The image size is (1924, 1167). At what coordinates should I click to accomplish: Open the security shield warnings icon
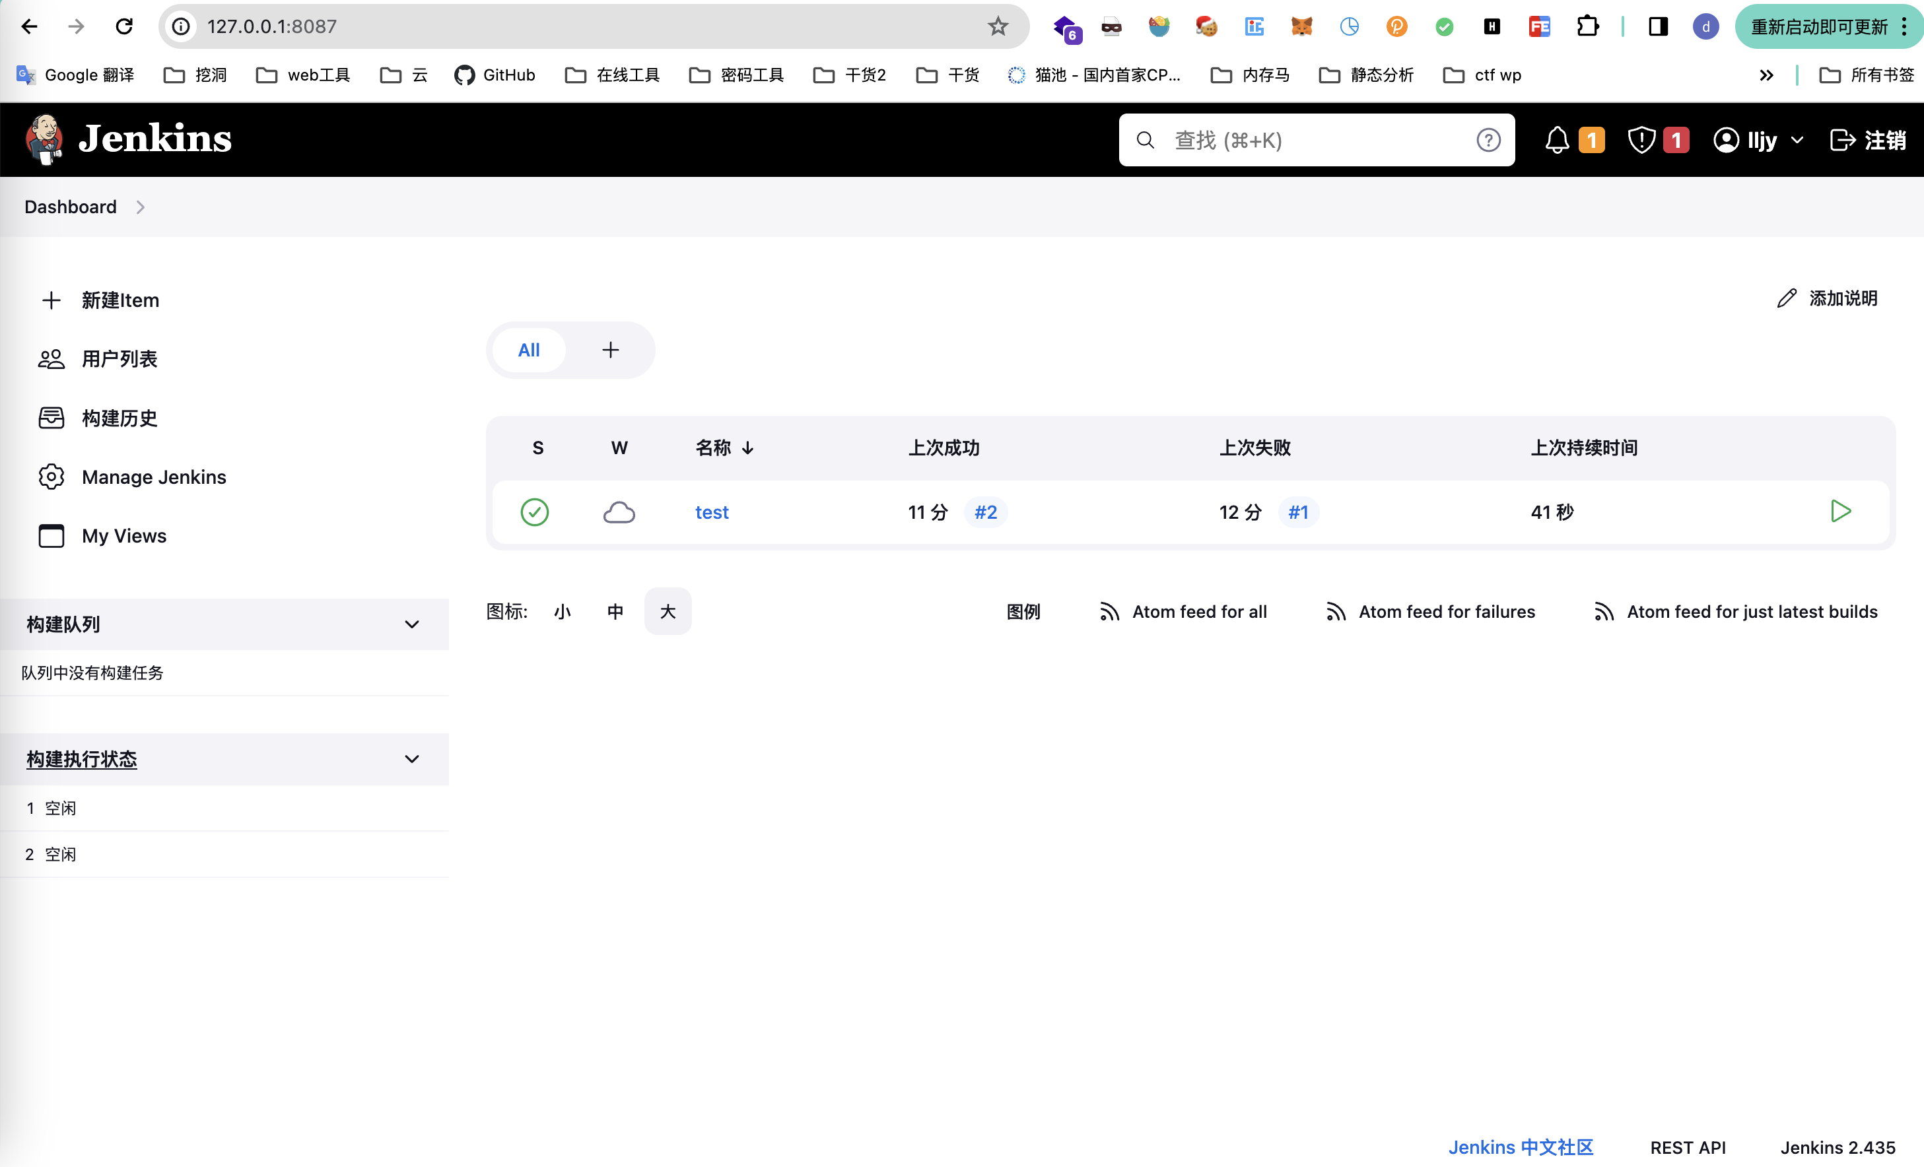1641,140
